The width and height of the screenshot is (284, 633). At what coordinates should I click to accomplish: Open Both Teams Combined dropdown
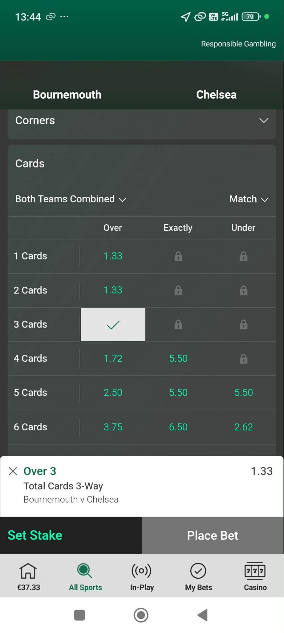coord(71,199)
